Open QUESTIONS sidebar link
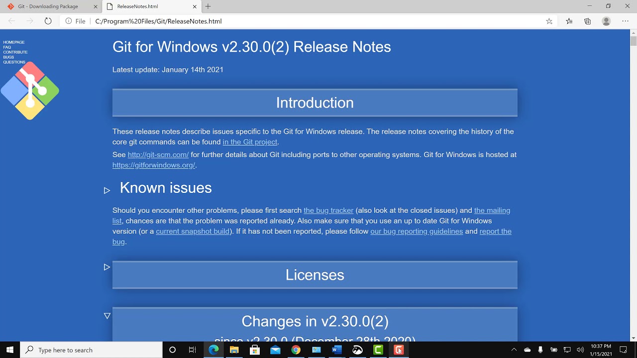The image size is (637, 358). pos(14,62)
